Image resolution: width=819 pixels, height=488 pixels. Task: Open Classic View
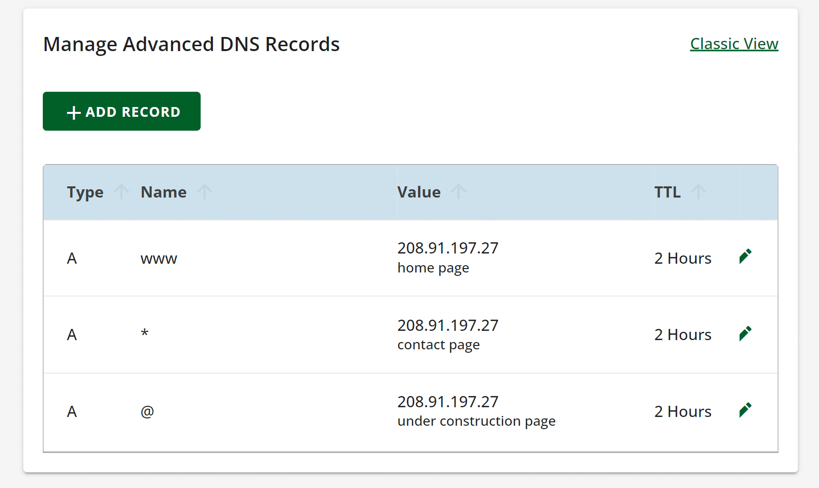coord(733,43)
